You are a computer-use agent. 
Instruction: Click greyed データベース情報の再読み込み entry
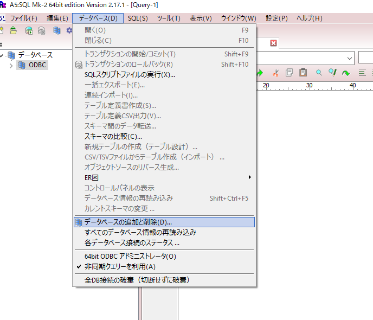coord(164,198)
